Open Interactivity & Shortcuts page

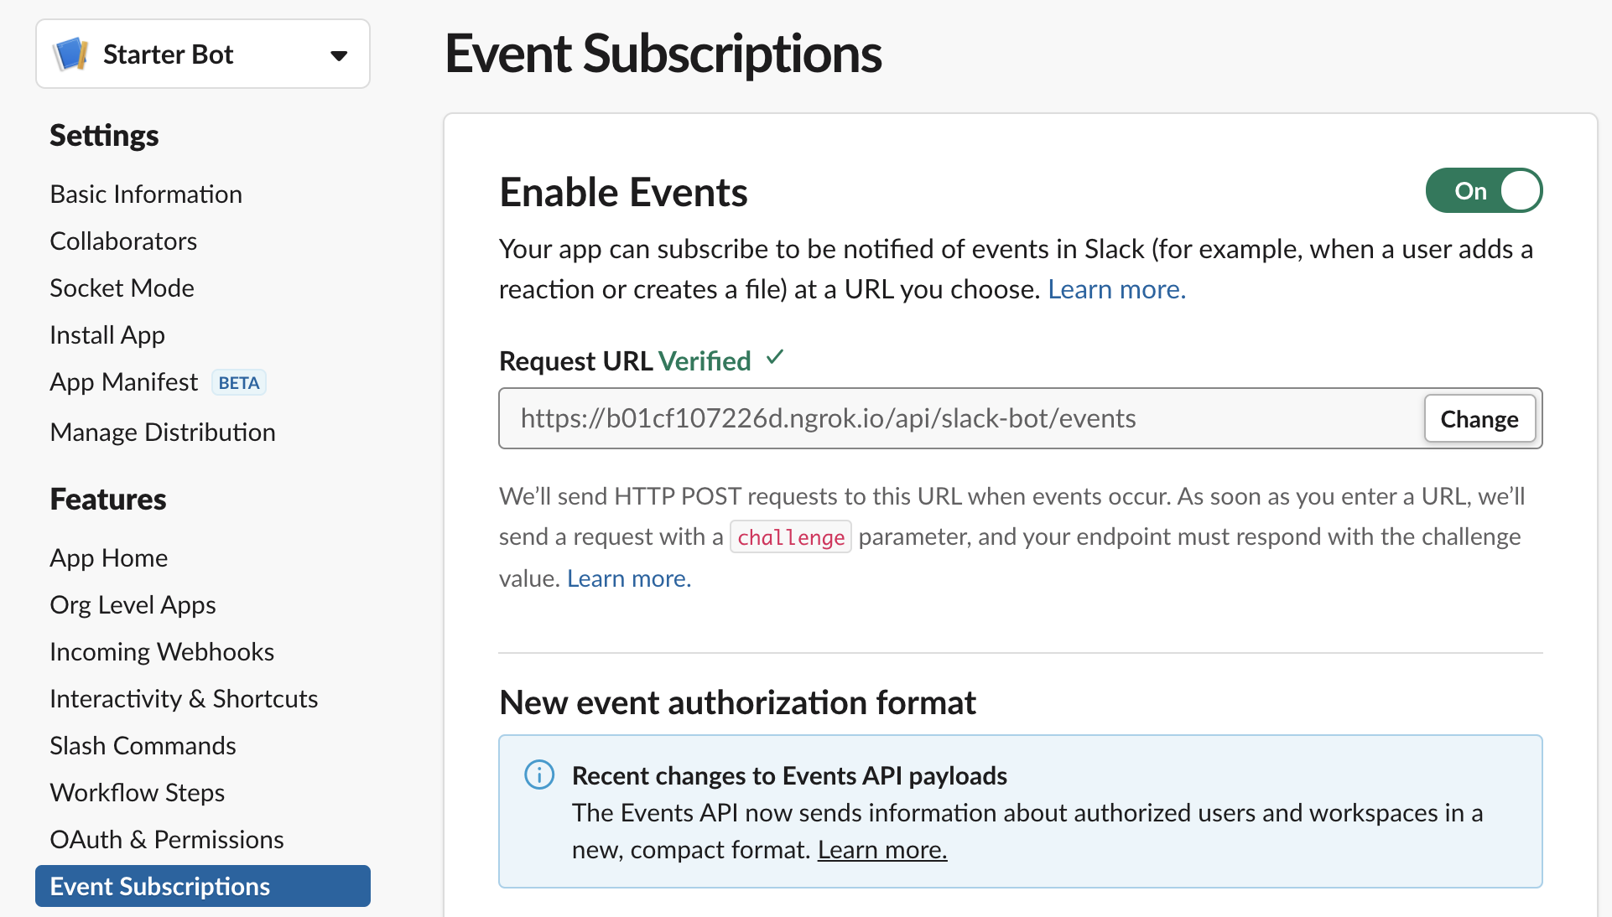coord(184,699)
